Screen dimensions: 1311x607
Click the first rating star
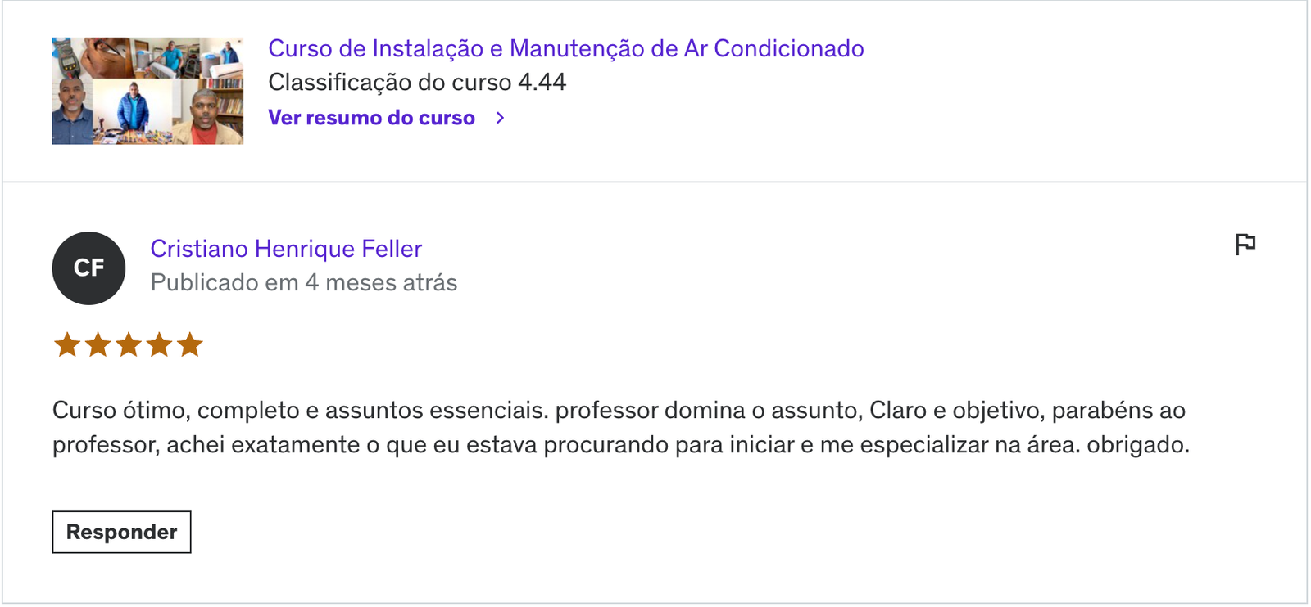pos(67,344)
